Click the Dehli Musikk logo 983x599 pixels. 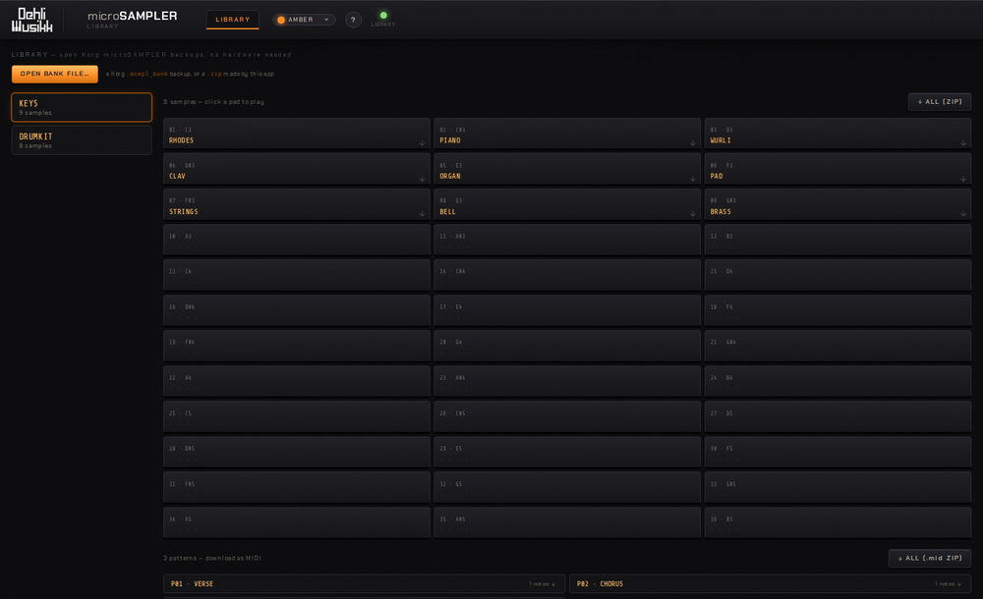(x=32, y=20)
